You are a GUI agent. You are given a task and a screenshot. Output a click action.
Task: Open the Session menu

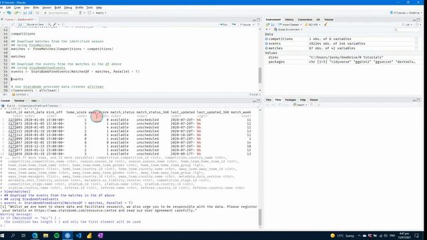[x=47, y=7]
